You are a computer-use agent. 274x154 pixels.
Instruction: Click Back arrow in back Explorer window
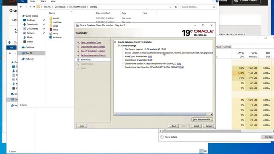pos(10,53)
